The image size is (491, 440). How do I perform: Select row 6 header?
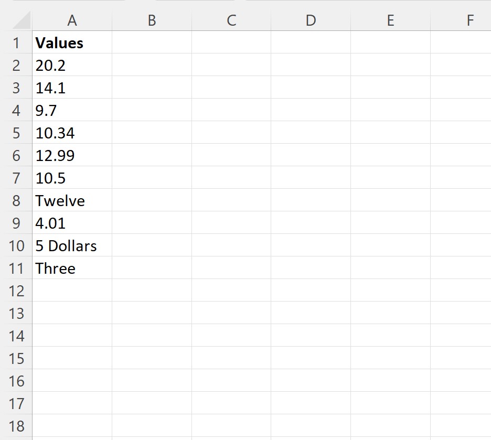coord(16,155)
